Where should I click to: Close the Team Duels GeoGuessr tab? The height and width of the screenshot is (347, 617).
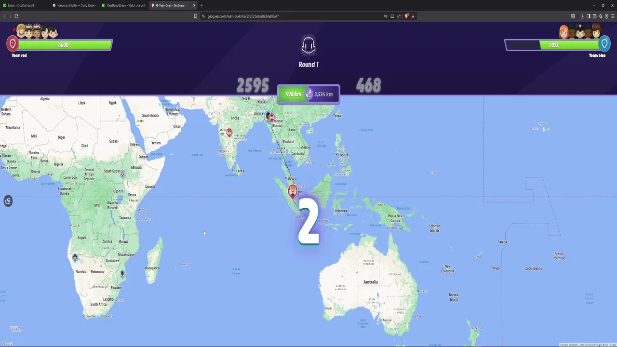click(194, 5)
